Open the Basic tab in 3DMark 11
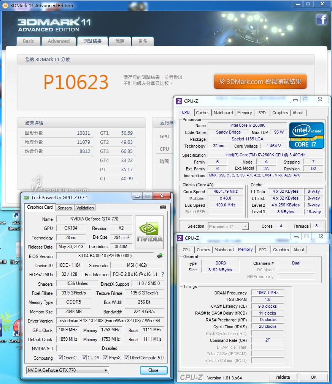 tap(29, 41)
